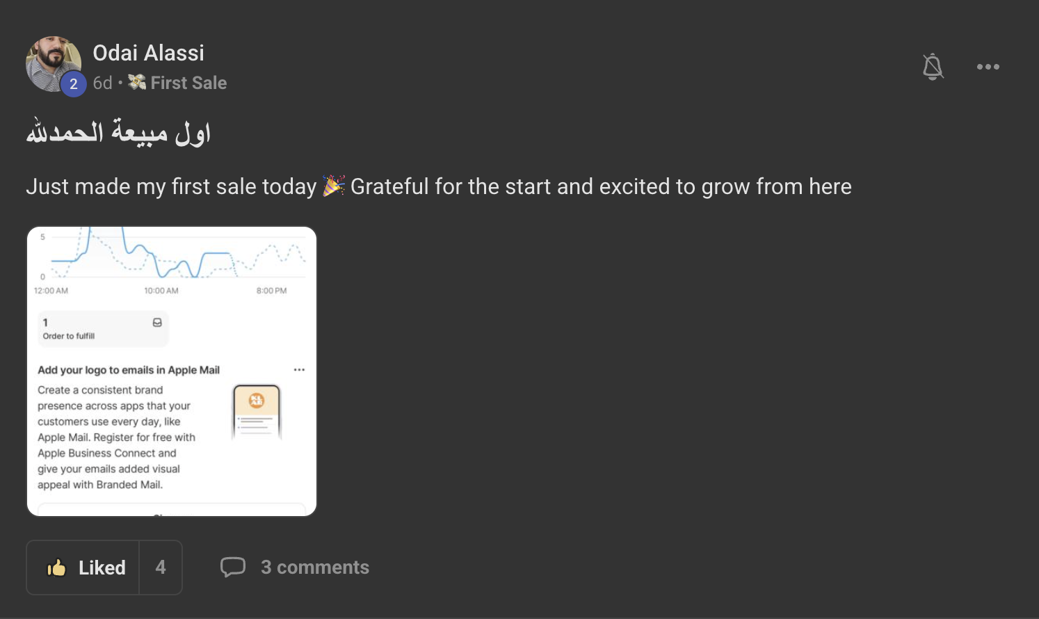The image size is (1039, 619).
Task: Open the attached sales screenshot thumbnail
Action: pyautogui.click(x=172, y=371)
